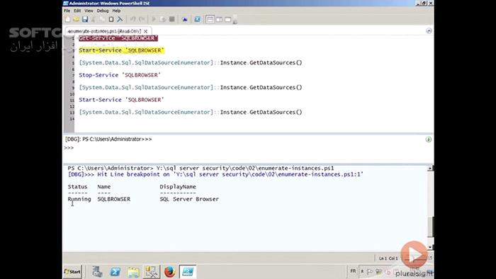The height and width of the screenshot is (279, 496).
Task: Open Server Manager from the taskbar
Action: pyautogui.click(x=98, y=272)
